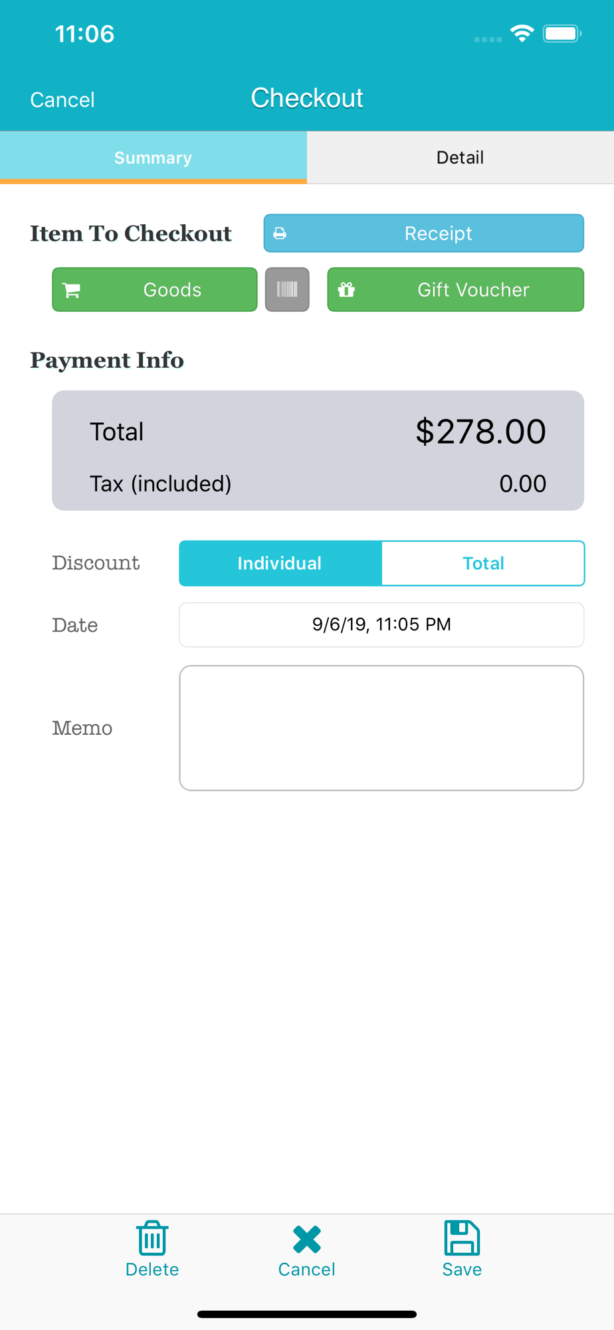Tap the X Cancel icon at bottom
This screenshot has width=614, height=1330.
point(307,1239)
